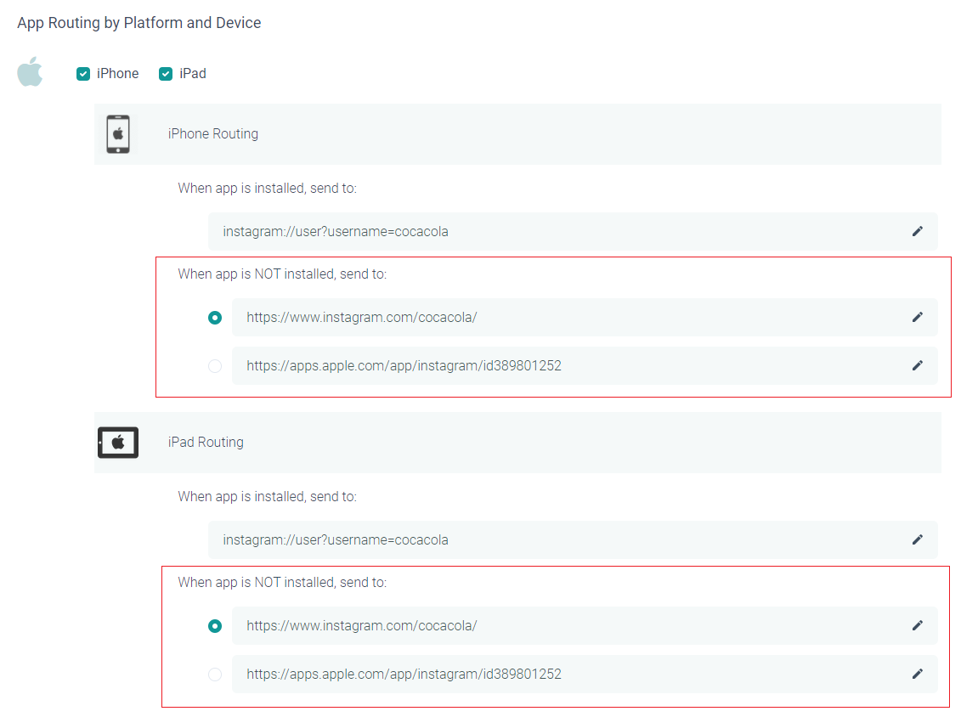Click iPad https://www.instagram.com/cocacola/ field
The height and width of the screenshot is (717, 961).
click(x=585, y=626)
